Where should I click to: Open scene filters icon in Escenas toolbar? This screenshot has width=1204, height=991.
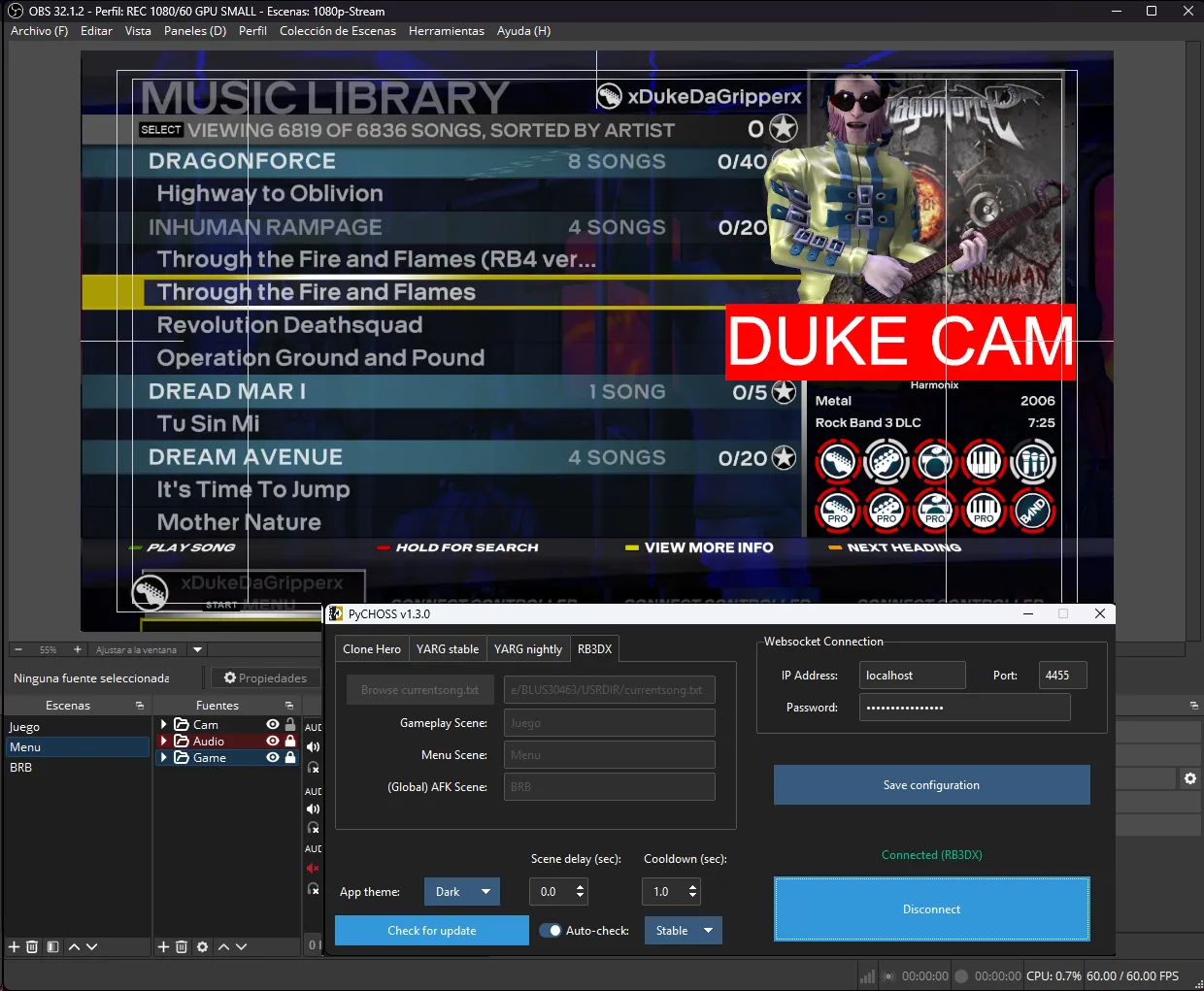click(x=52, y=946)
